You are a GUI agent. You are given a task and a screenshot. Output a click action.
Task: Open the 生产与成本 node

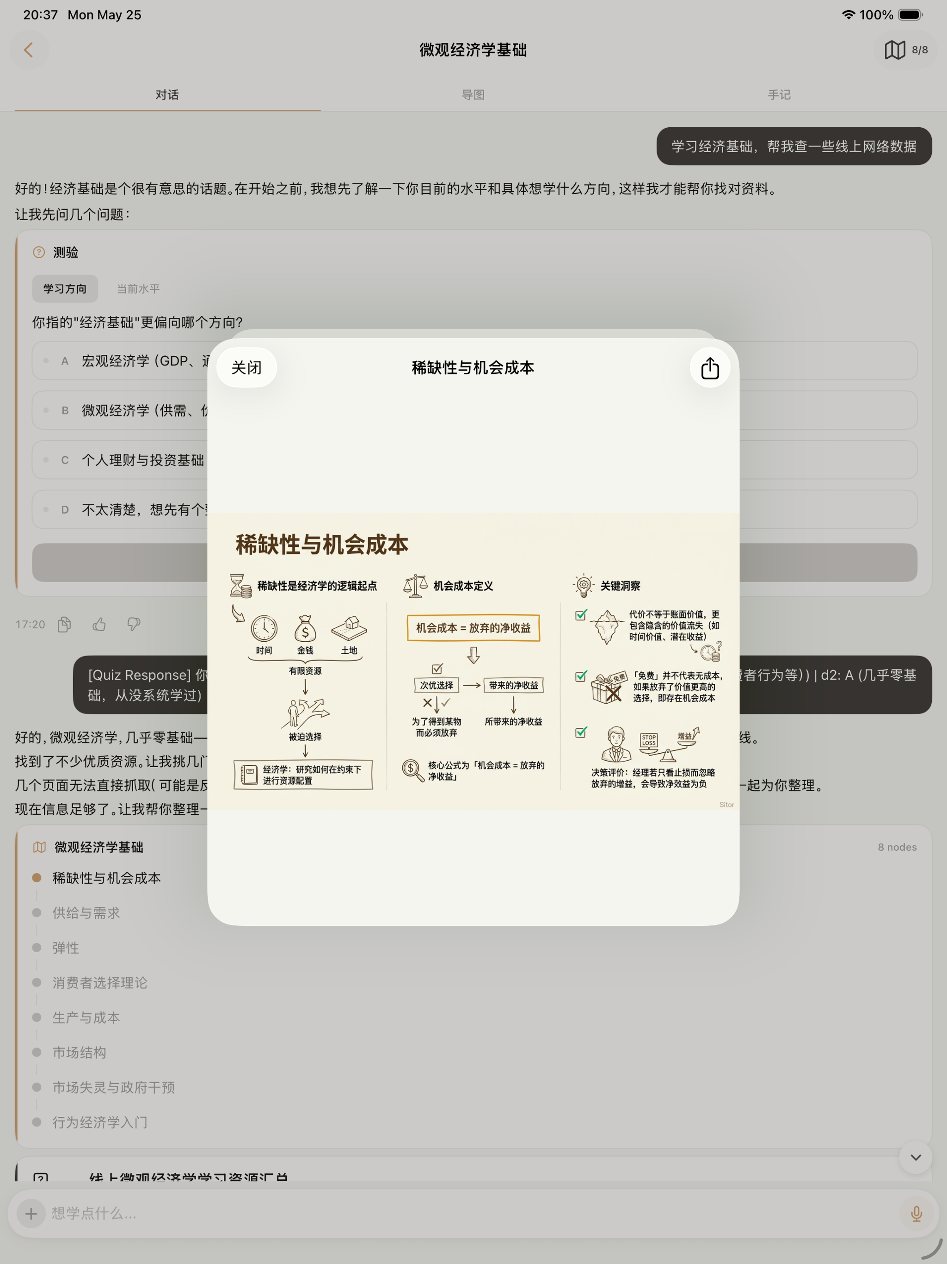pyautogui.click(x=86, y=1017)
